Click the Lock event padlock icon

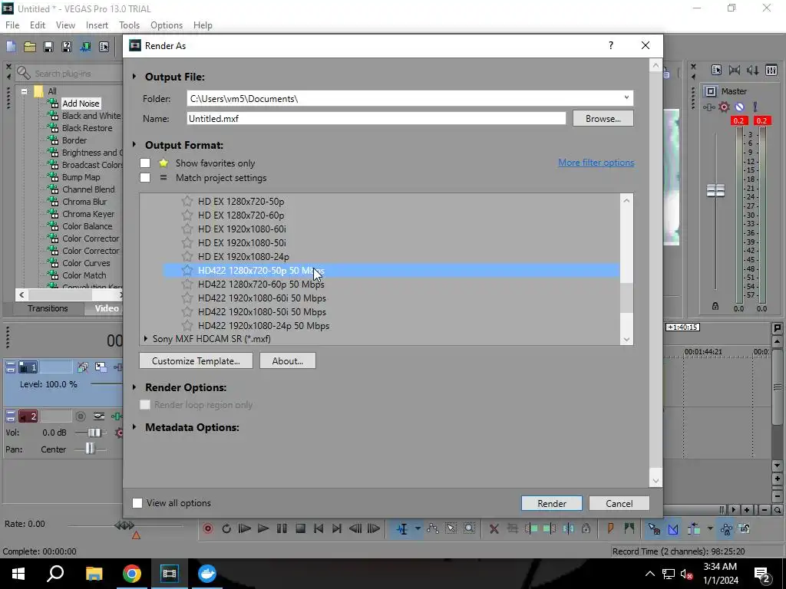[x=586, y=528]
